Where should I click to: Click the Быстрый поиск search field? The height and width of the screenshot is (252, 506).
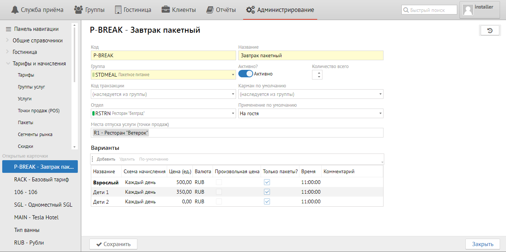[x=433, y=10]
